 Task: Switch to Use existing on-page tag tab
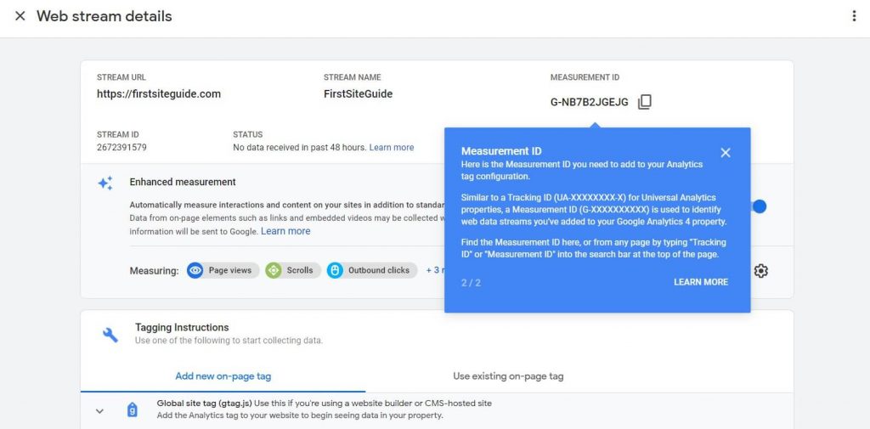tap(508, 376)
